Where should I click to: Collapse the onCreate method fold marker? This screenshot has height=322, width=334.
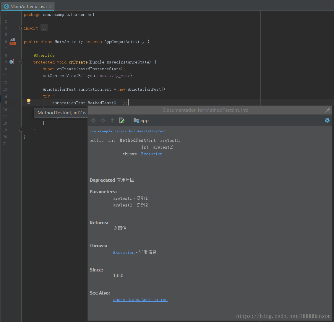pos(21,62)
